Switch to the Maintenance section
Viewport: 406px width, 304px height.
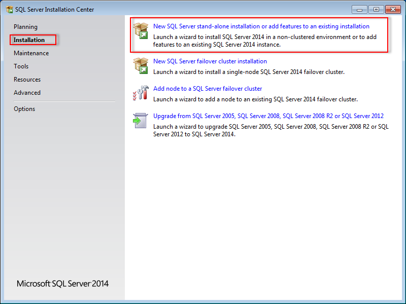tap(31, 53)
